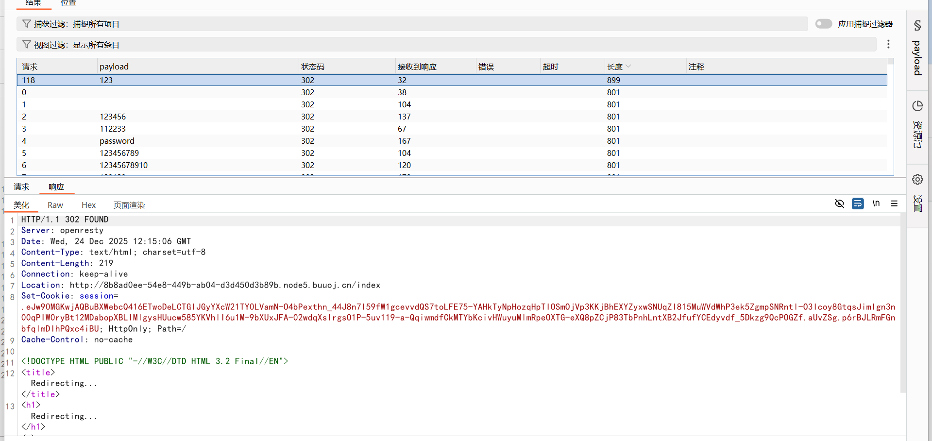The image size is (932, 441).
Task: Switch to the Hex view
Action: 88,205
